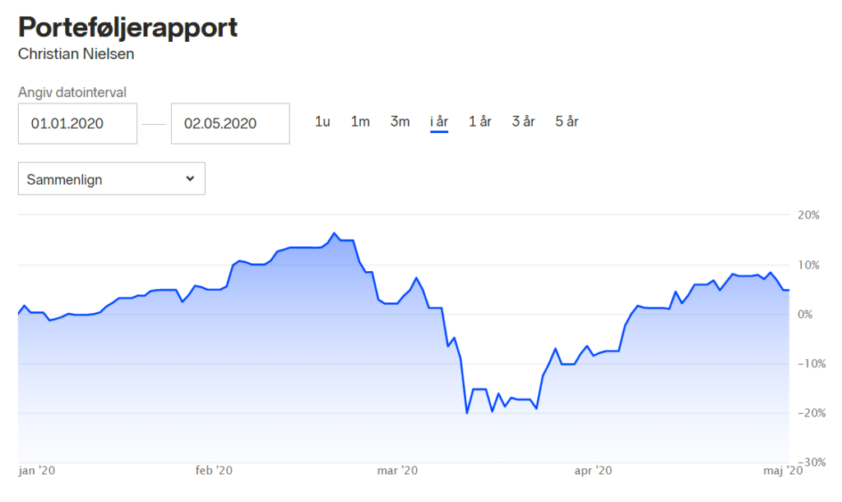Open the Sammenlign dropdown
Screen dimensions: 842x502
111,179
